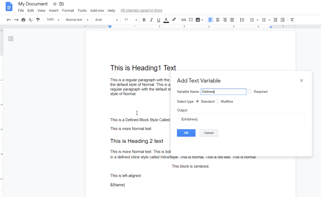The image size is (321, 197).
Task: Open Normal text style dropdown
Action: (77, 20)
